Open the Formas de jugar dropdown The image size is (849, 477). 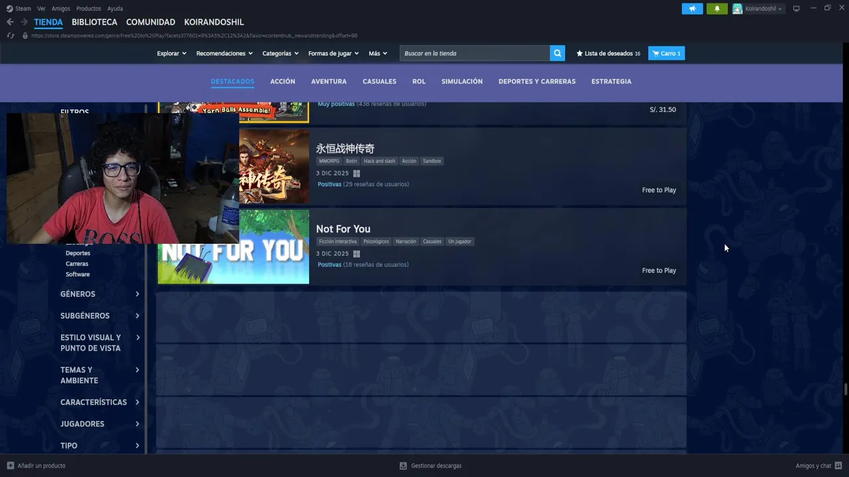tap(334, 53)
